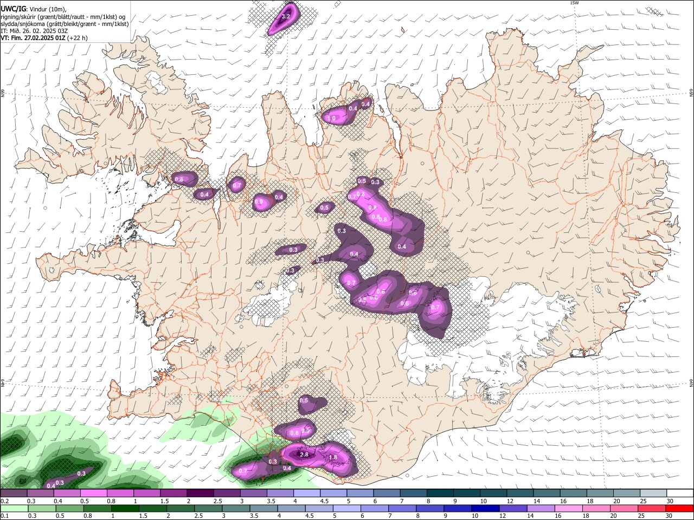Select the 2.8 precipitation value on the south coast
The image size is (694, 520).
pos(304,454)
